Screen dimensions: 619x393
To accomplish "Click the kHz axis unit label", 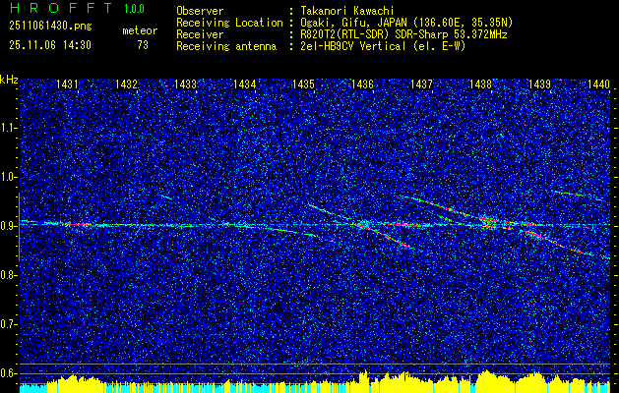I will coord(9,80).
